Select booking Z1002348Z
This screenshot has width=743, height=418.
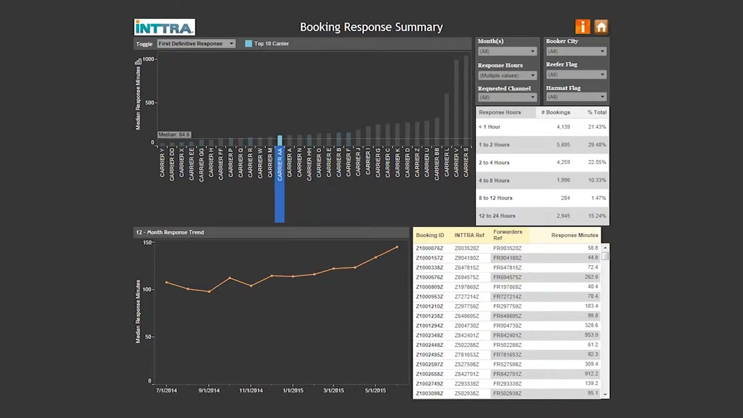click(x=430, y=336)
